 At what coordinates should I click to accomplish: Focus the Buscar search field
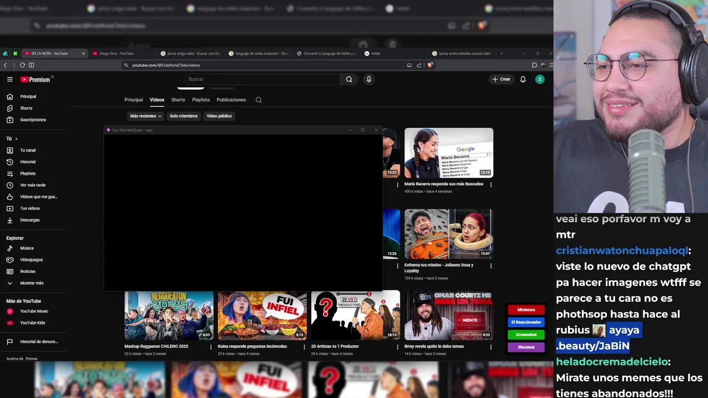tap(263, 79)
